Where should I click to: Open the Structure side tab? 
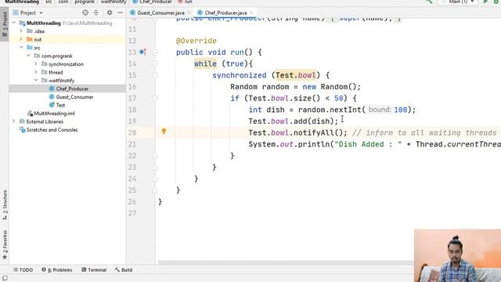point(5,204)
